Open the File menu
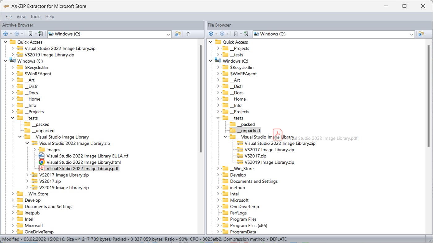433x243 pixels. tap(8, 16)
